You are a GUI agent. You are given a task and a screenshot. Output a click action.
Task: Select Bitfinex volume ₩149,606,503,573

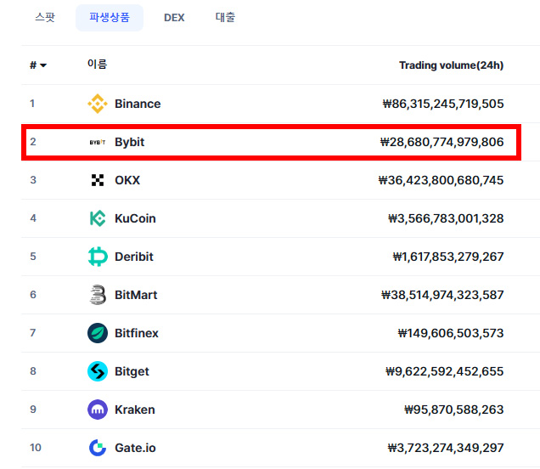[451, 333]
